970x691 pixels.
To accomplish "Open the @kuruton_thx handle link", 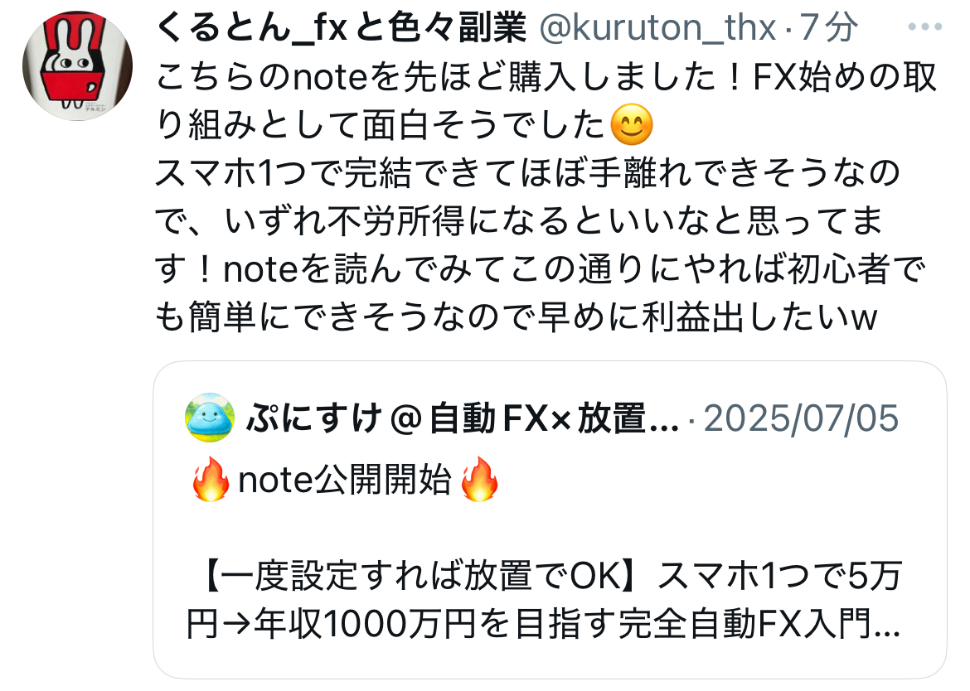I will pos(657,28).
